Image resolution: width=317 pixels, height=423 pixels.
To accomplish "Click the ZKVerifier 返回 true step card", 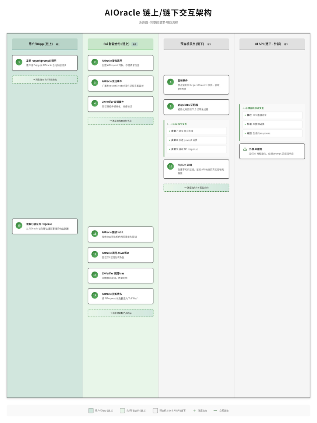I will click(121, 275).
